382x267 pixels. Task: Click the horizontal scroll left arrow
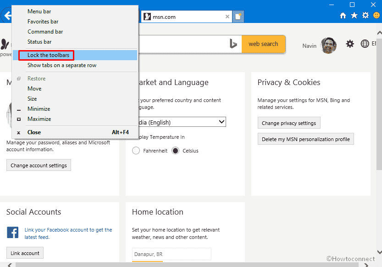[10, 265]
